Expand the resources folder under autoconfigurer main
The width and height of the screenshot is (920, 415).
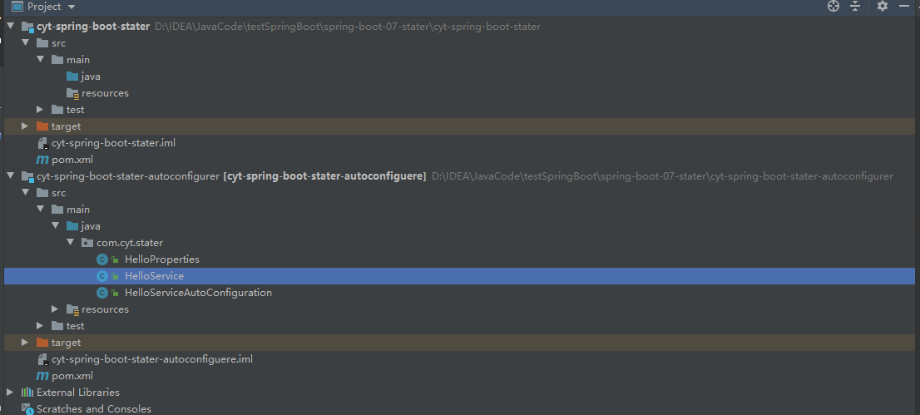pos(55,309)
